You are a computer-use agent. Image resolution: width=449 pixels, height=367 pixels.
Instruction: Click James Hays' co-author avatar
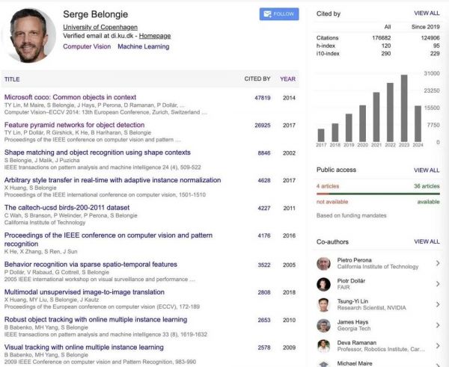(323, 325)
